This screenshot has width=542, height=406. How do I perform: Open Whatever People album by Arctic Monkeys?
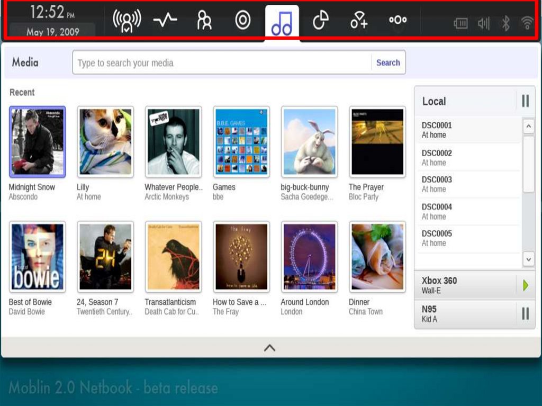174,142
